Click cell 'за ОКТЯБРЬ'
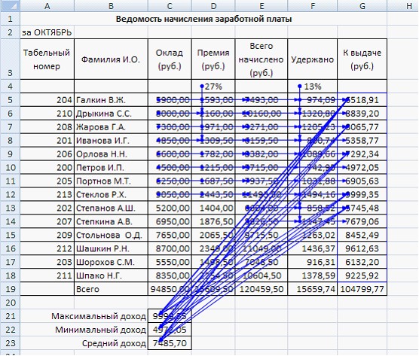Viewport: 419px width, 356px height. click(x=47, y=32)
